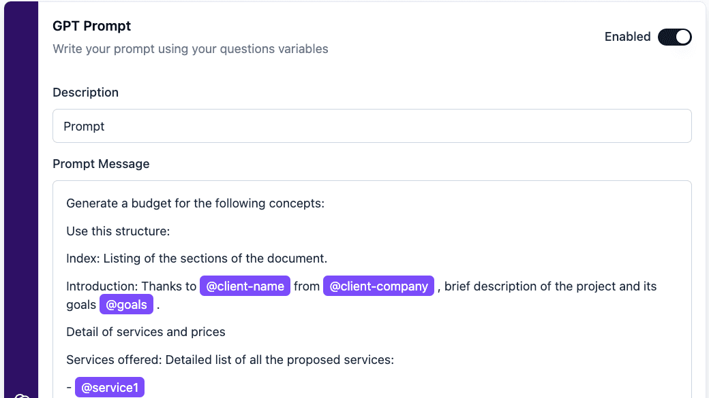Viewport: 709px width, 398px height.
Task: Select the @client-company variable tag
Action: pyautogui.click(x=378, y=286)
